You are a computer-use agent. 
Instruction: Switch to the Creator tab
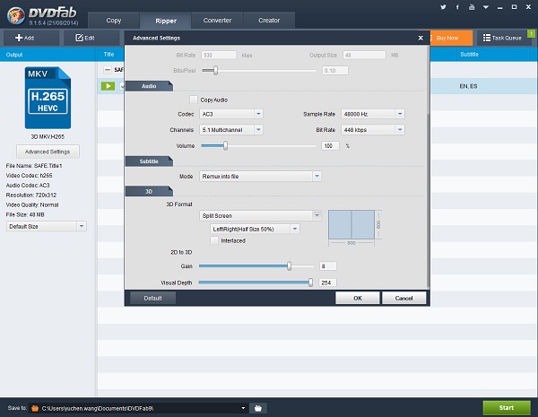268,20
